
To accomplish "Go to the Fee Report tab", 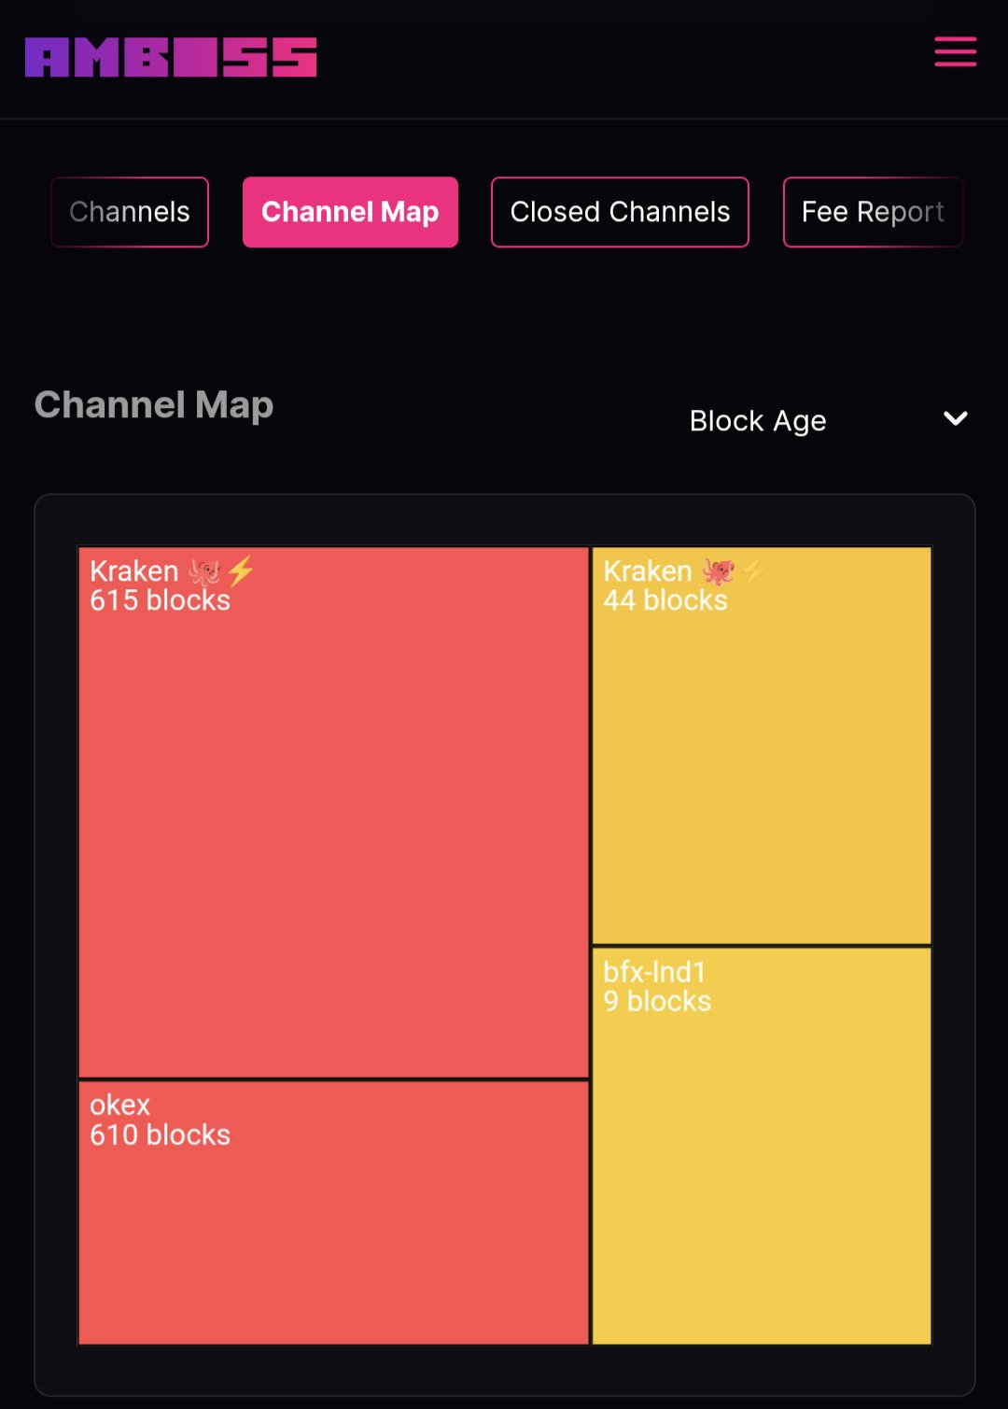I will (x=873, y=212).
